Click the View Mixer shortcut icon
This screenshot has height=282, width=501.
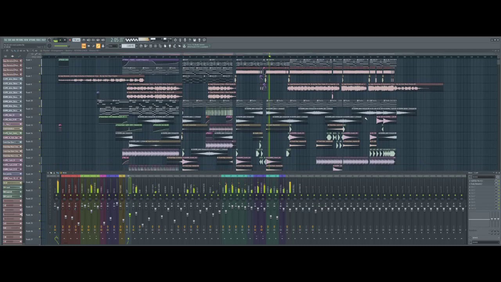[x=155, y=46]
